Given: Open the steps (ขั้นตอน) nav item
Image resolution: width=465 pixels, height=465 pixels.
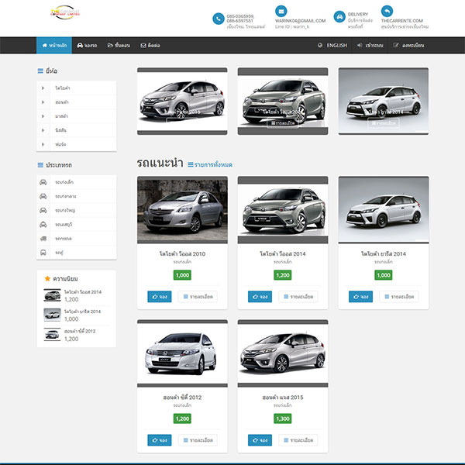Looking at the screenshot, I should click(x=119, y=46).
